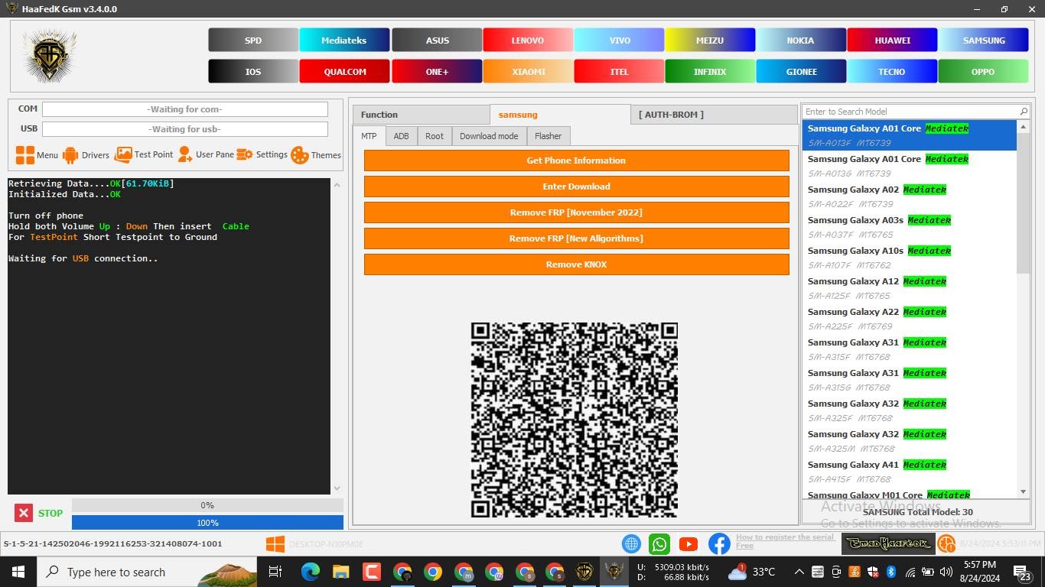Open the website globe icon
The image size is (1045, 587).
click(x=631, y=543)
